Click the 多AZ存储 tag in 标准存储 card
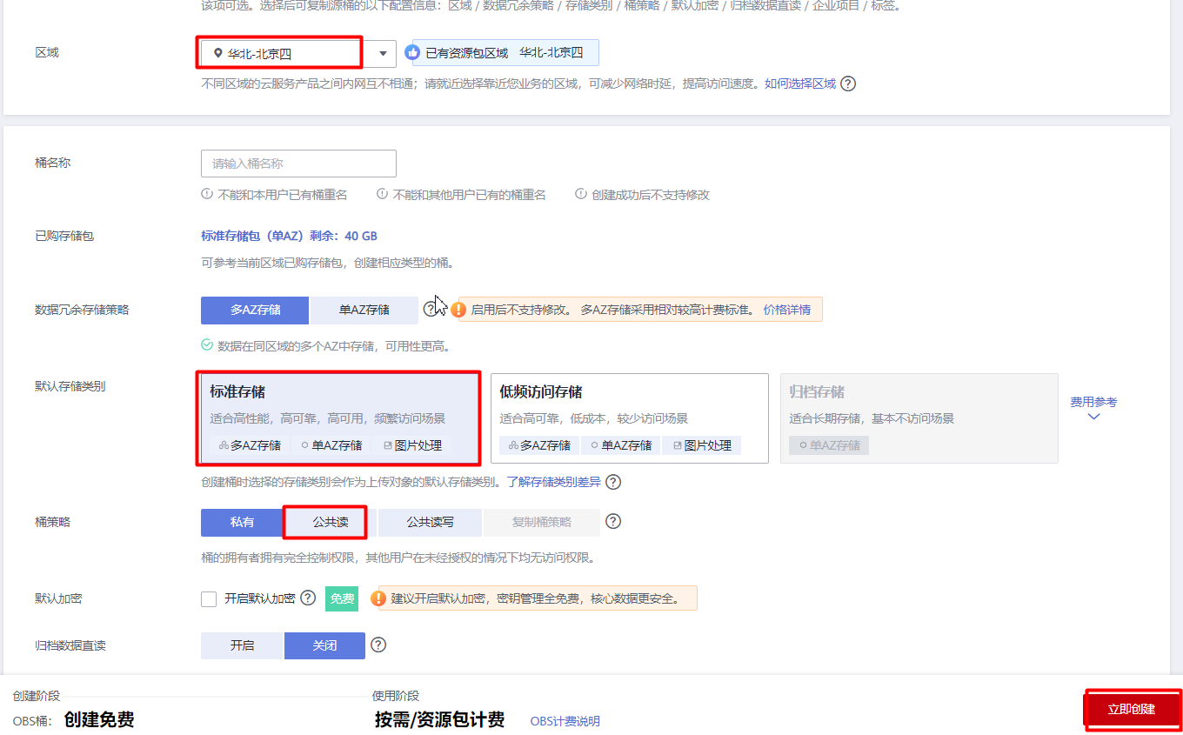 pyautogui.click(x=250, y=445)
